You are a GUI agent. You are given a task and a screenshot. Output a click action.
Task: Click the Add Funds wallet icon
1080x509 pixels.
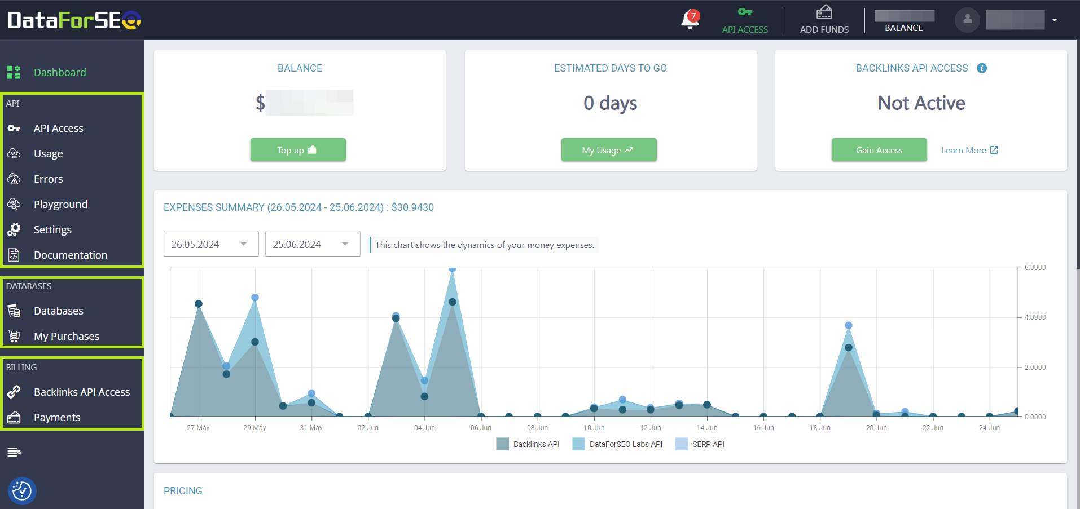(824, 12)
